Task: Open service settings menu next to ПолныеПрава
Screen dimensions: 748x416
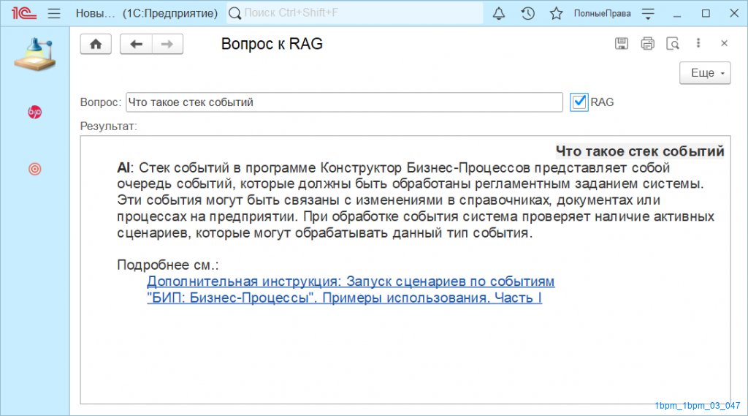Action: 647,14
